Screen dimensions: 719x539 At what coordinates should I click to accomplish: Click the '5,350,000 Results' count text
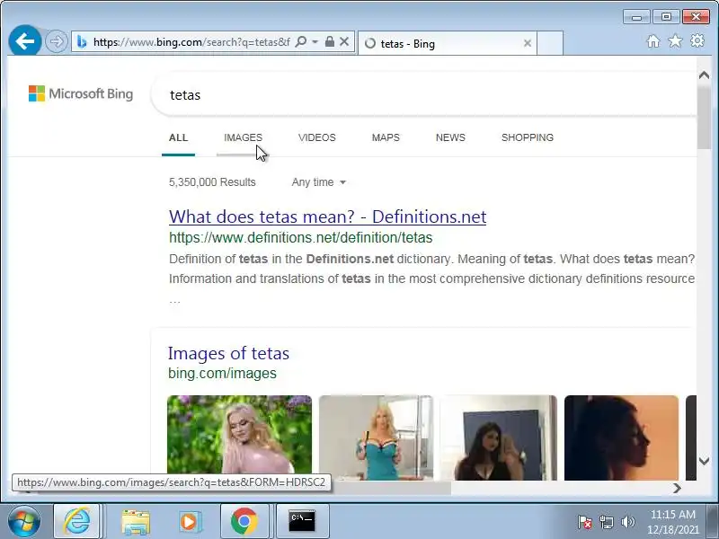click(x=212, y=182)
